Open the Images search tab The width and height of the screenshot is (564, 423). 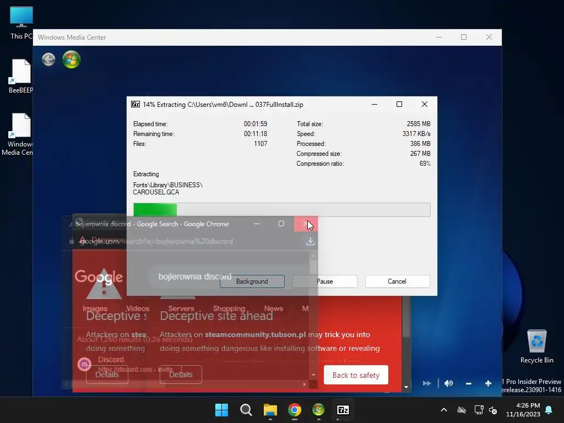[95, 308]
